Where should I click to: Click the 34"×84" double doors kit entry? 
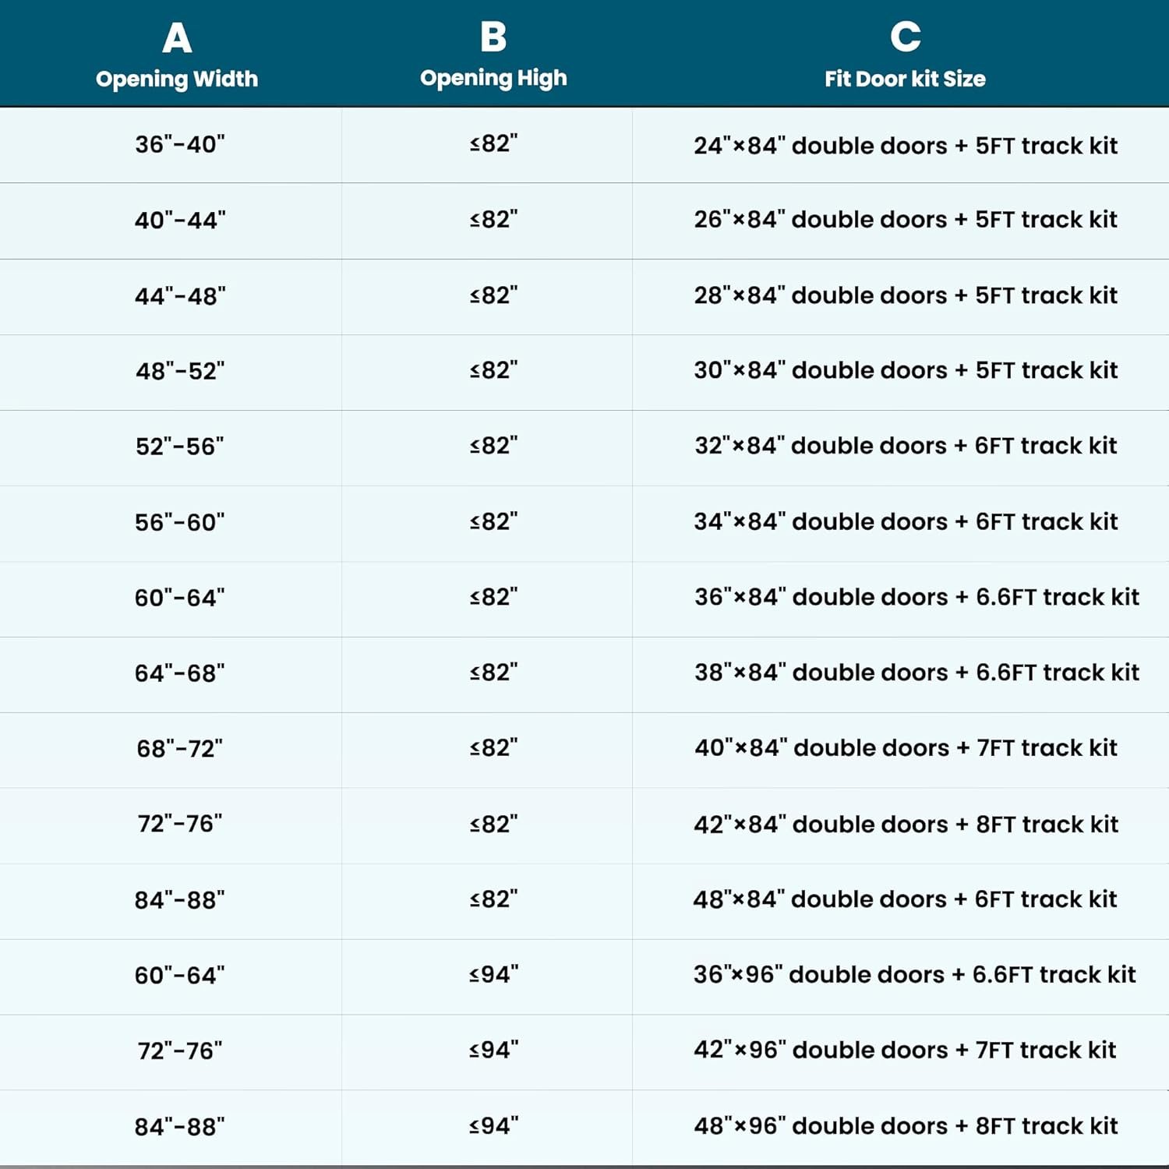tap(906, 521)
